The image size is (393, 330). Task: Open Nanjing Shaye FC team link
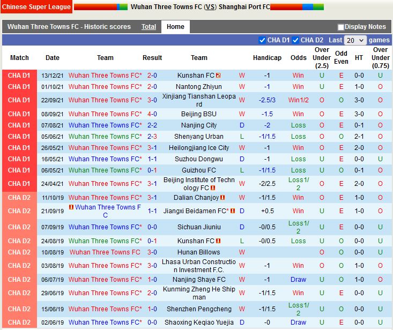coord(199,280)
